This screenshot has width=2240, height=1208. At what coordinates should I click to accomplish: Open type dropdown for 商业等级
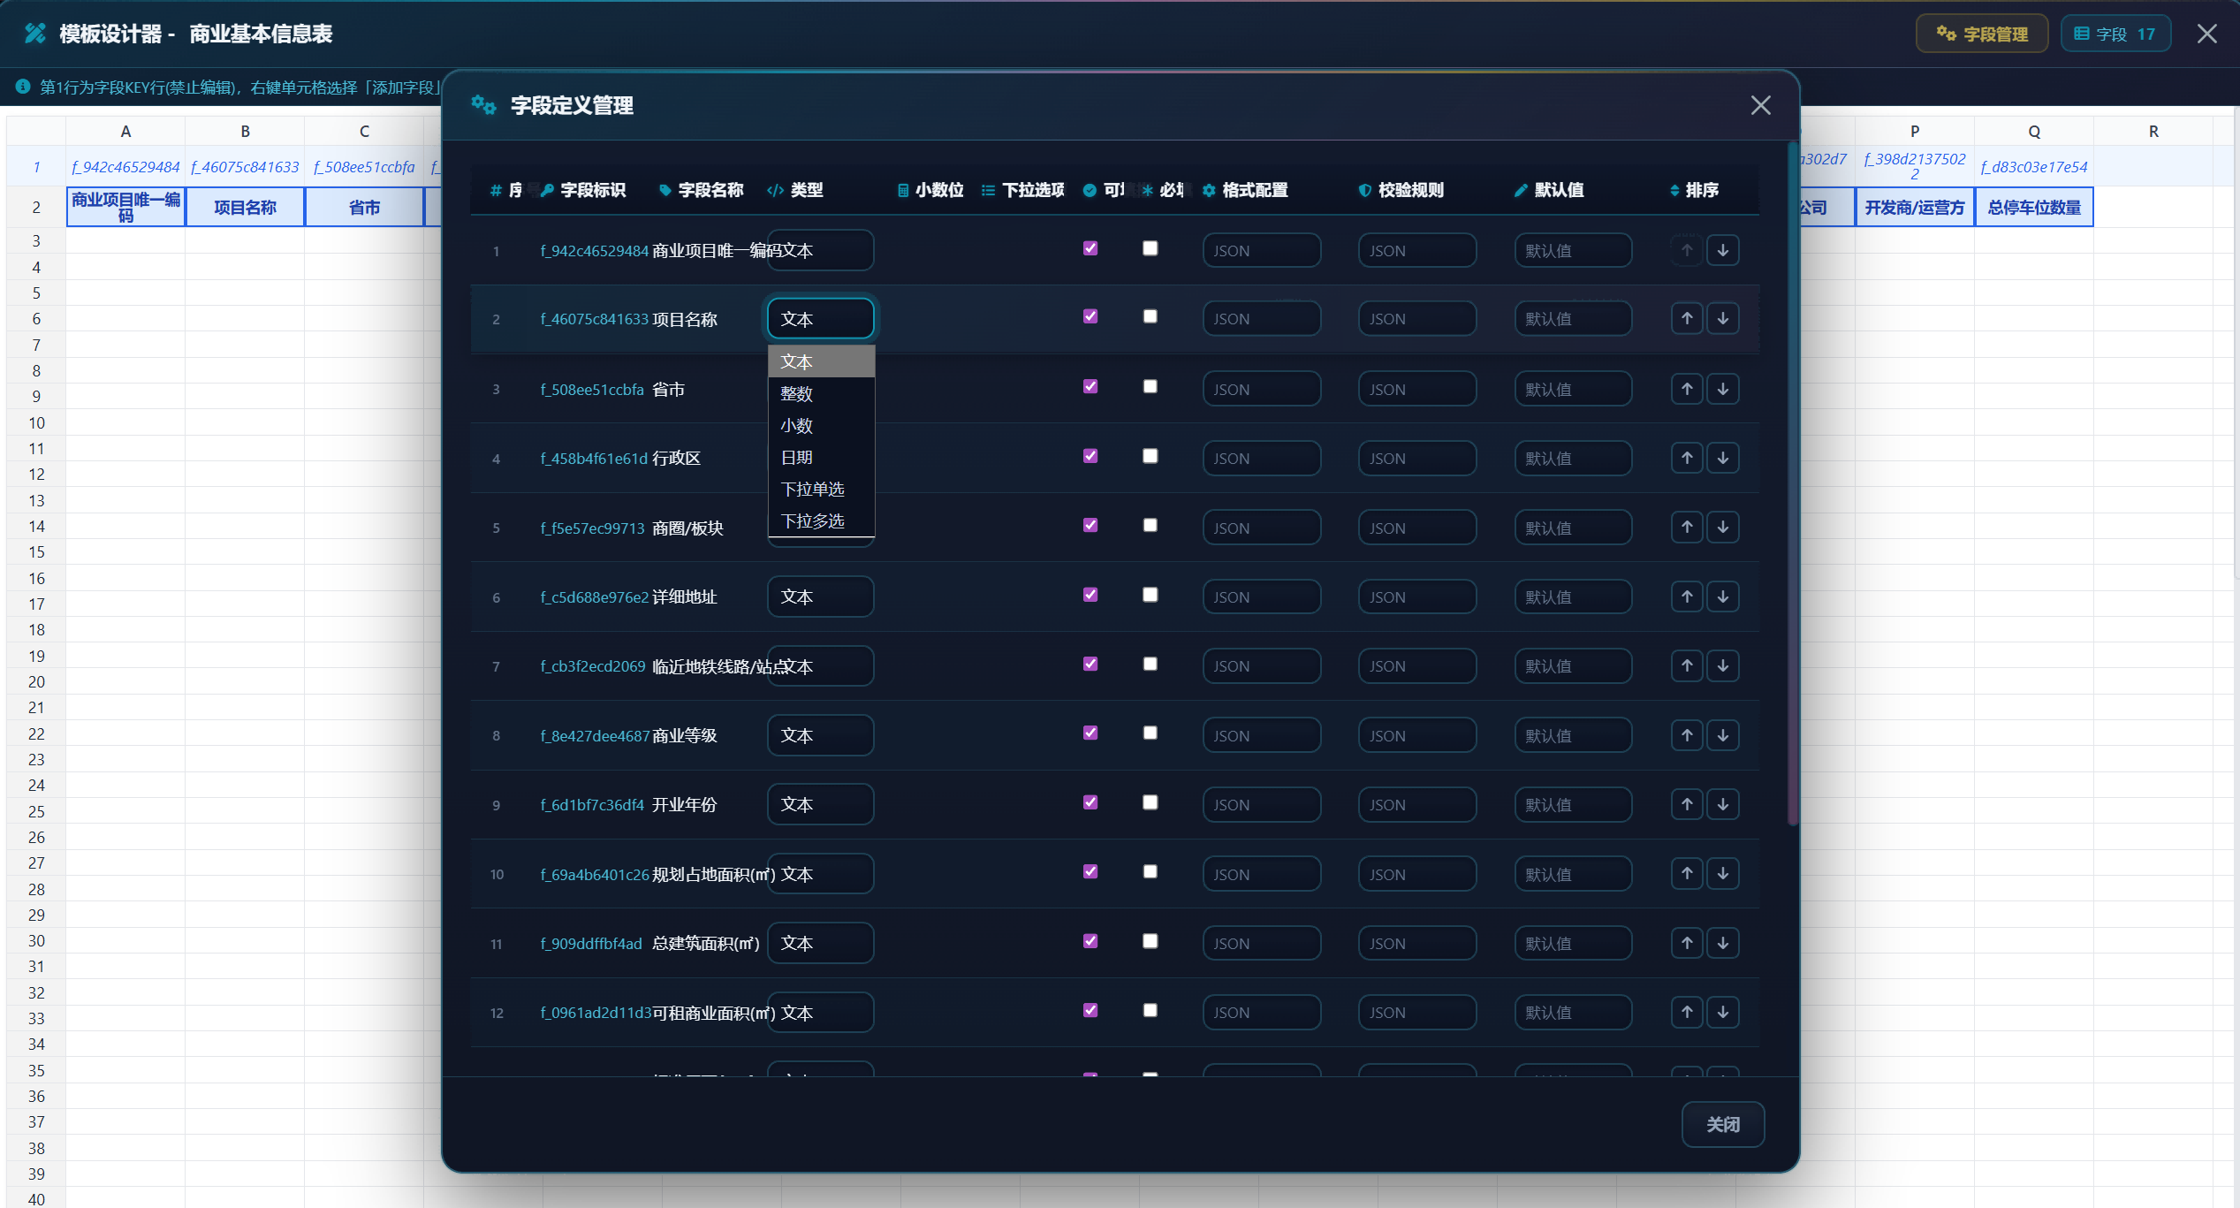point(820,735)
